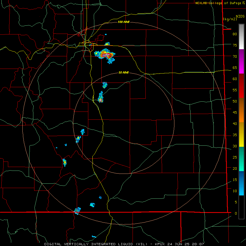Click the scale value 10 beside color bar
This screenshot has width=246, height=246.
point(235,191)
